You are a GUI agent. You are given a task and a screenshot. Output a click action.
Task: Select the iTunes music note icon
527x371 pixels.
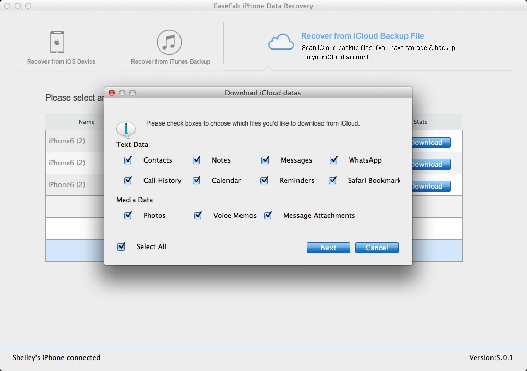point(169,42)
